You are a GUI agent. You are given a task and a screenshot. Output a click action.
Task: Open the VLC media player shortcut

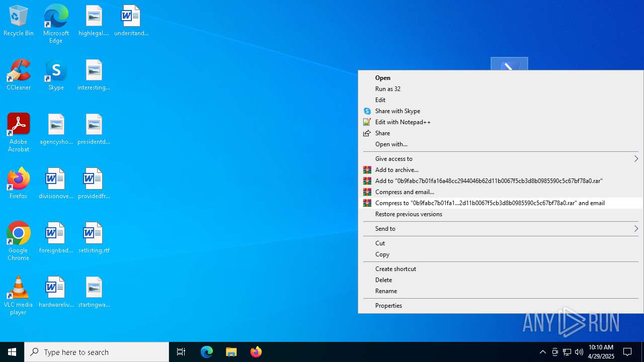pyautogui.click(x=19, y=296)
